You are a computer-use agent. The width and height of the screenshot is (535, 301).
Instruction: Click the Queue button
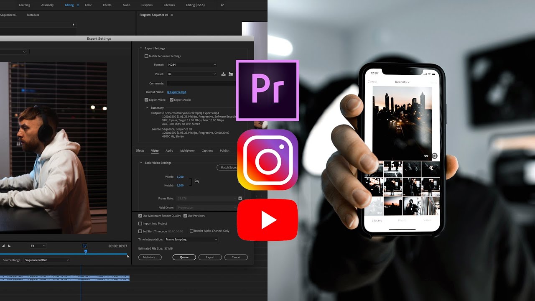click(184, 257)
